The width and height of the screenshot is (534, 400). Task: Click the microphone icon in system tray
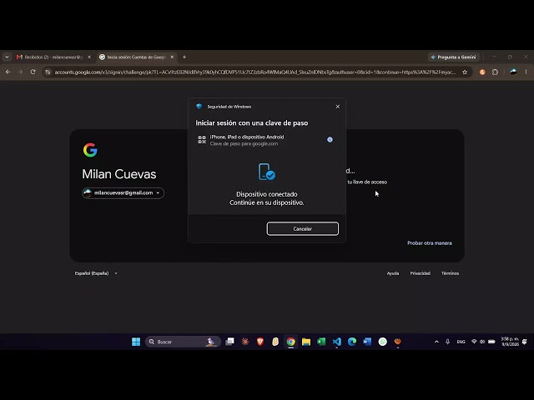447,342
